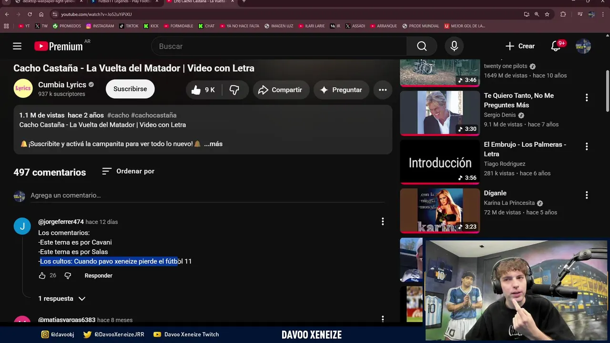This screenshot has height=343, width=610.
Task: Go back in the browser
Action: (x=7, y=14)
